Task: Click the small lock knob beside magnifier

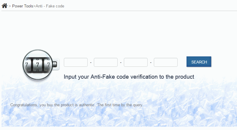Action: tap(55, 64)
